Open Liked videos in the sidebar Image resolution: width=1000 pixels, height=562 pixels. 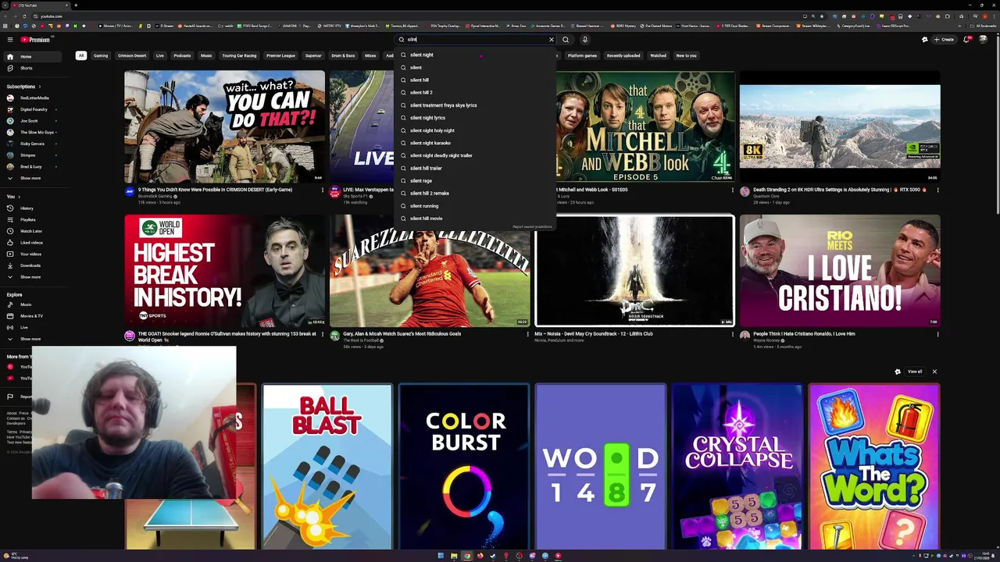[x=31, y=243]
